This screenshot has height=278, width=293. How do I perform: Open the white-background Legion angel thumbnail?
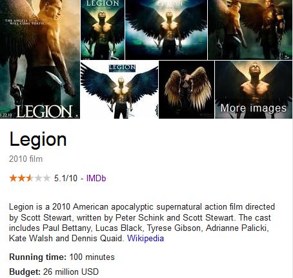(119, 90)
